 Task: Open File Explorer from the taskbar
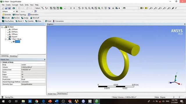pyautogui.click(x=23, y=101)
